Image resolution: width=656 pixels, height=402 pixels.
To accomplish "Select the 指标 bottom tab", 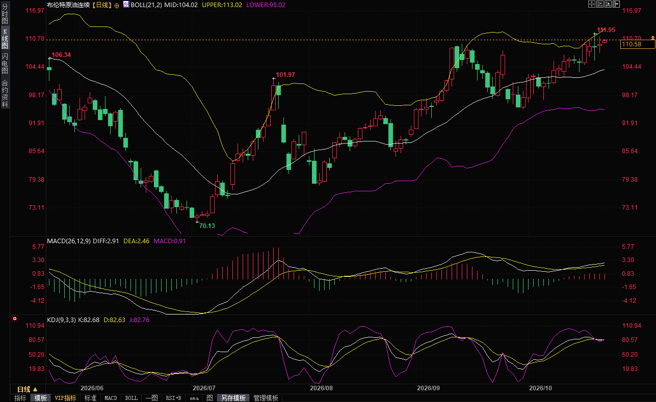I will [x=20, y=398].
